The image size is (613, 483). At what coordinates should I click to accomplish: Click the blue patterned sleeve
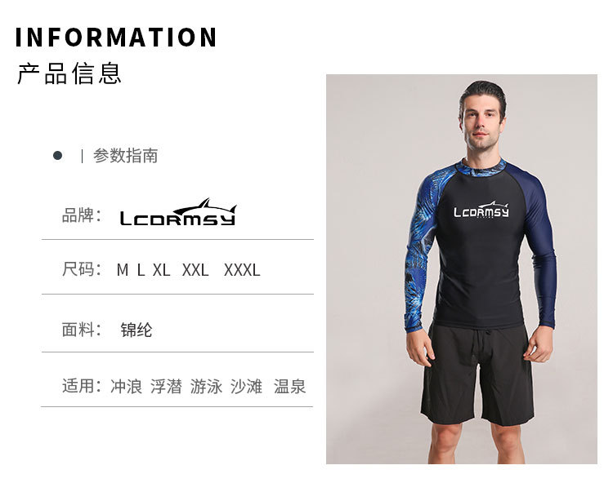[x=422, y=246]
